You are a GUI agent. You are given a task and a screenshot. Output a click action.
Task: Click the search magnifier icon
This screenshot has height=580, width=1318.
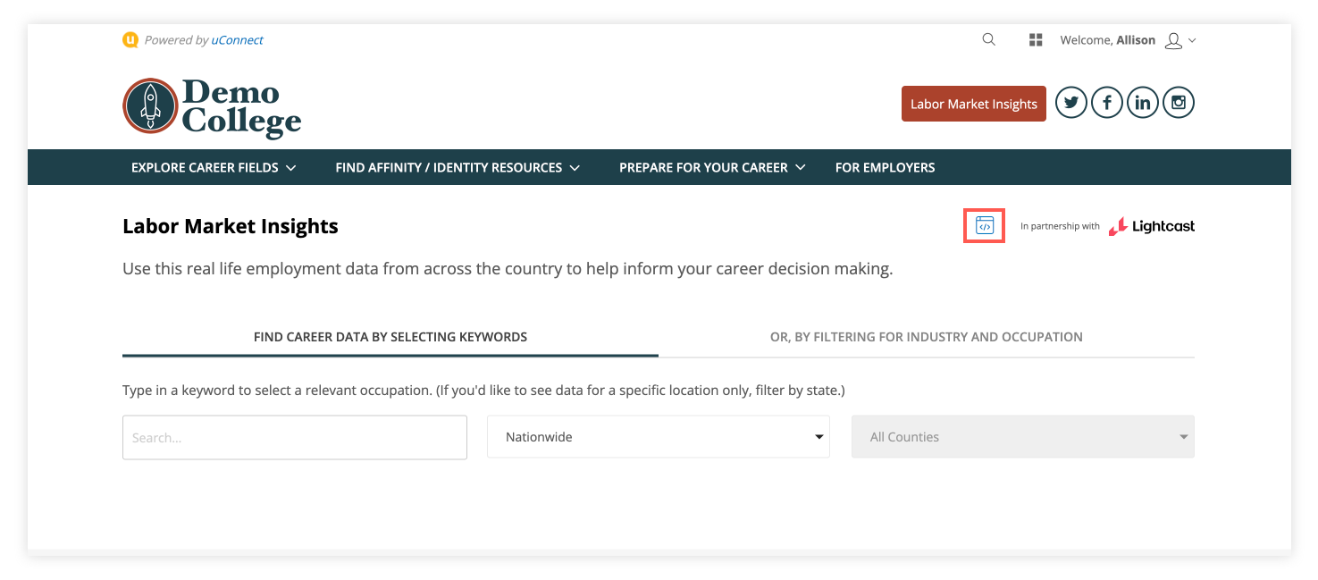click(988, 39)
